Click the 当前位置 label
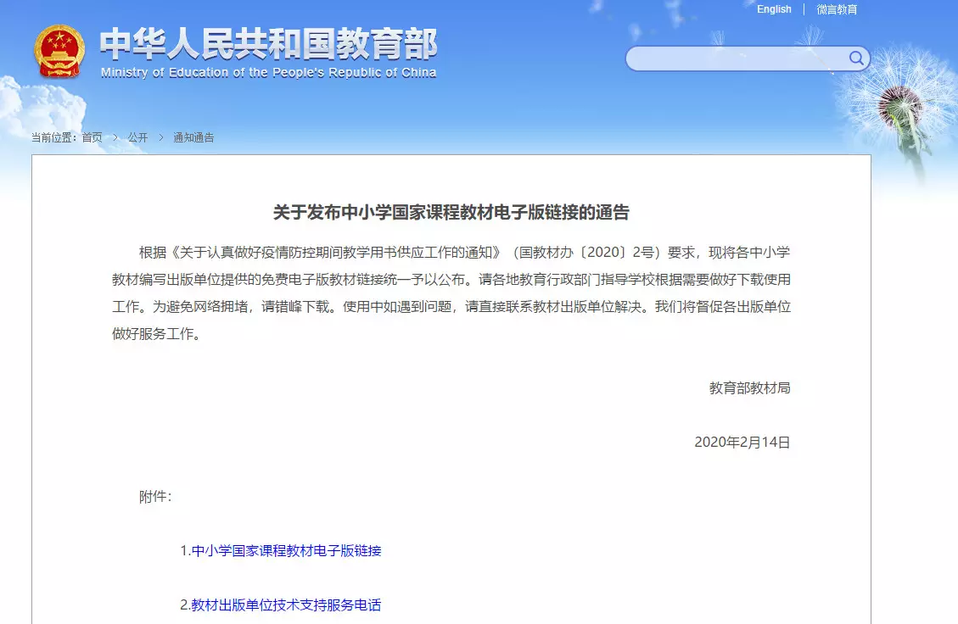 (x=54, y=137)
